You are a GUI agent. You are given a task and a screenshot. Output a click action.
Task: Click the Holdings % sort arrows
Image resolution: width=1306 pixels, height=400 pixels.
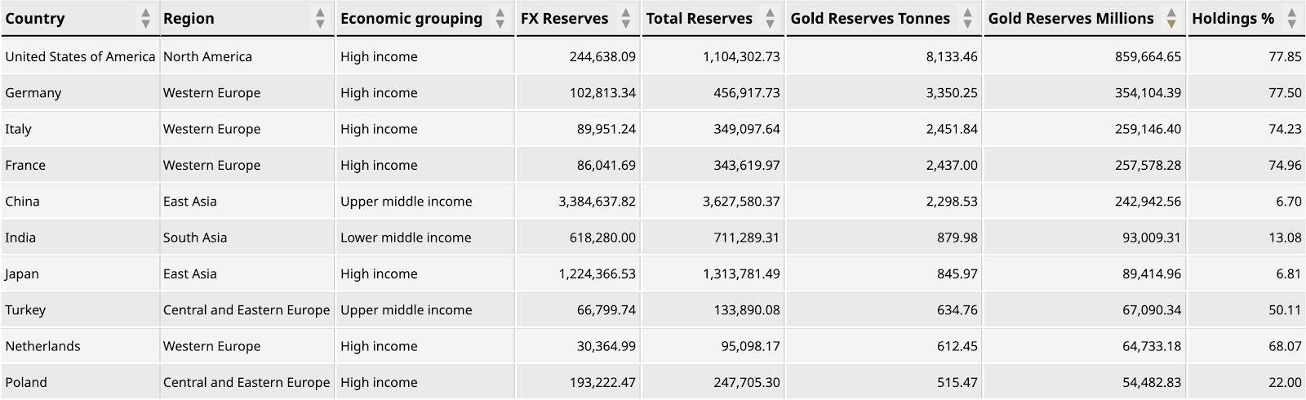pyautogui.click(x=1291, y=18)
